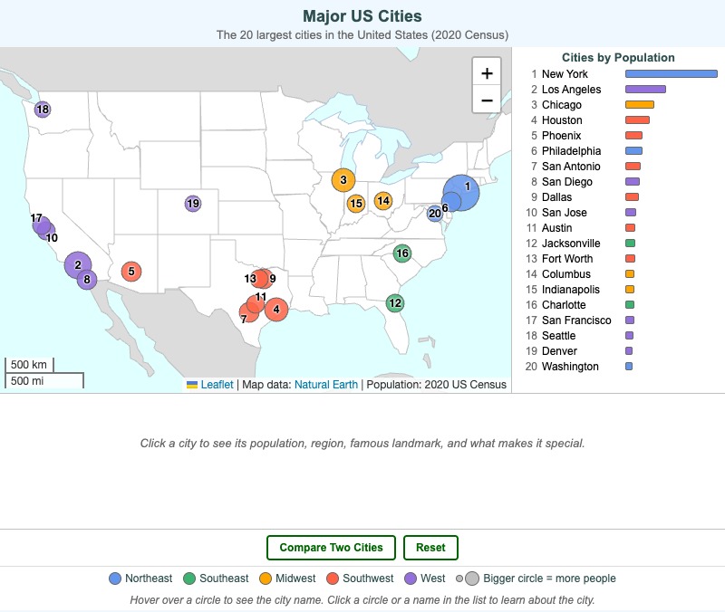725x612 pixels.
Task: Choose Charlotte from the list
Action: coord(622,305)
